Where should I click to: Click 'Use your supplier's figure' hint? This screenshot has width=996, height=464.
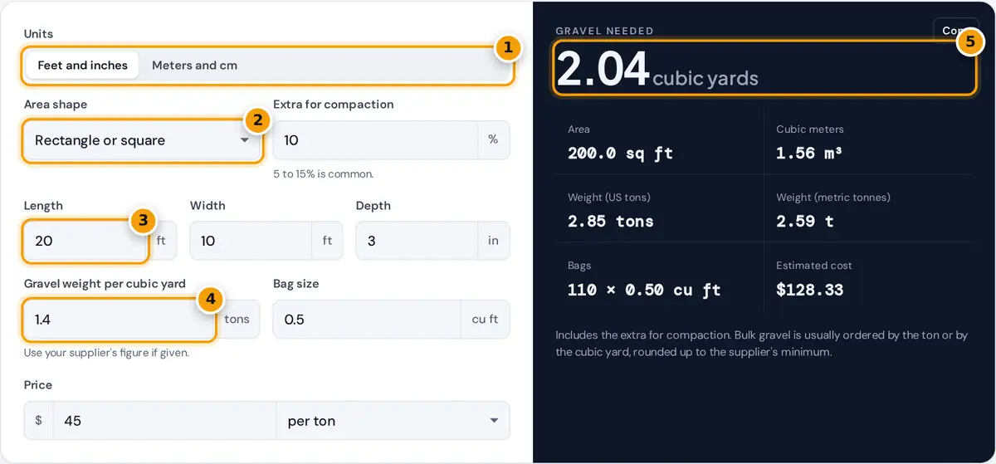[x=106, y=353]
